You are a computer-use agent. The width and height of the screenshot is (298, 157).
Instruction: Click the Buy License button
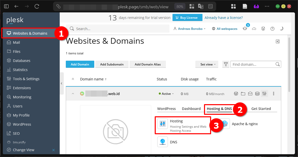click(187, 17)
